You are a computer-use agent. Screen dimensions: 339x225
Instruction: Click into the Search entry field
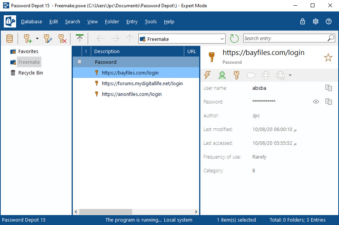[285, 38]
